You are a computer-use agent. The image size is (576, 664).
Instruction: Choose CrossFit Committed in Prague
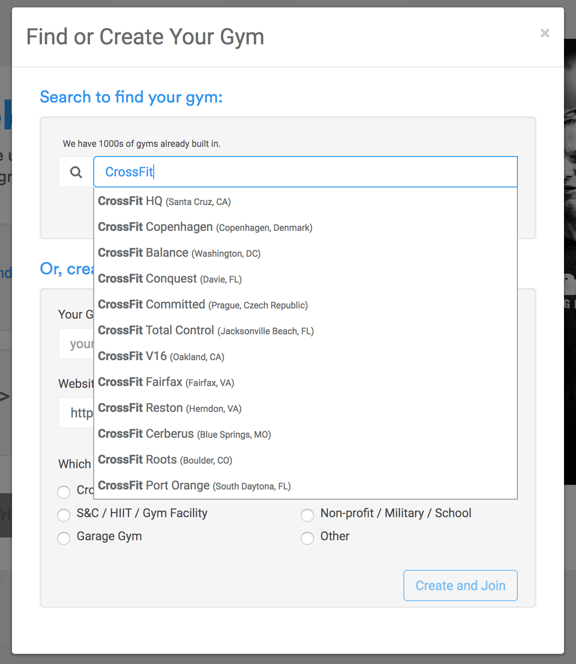(203, 305)
